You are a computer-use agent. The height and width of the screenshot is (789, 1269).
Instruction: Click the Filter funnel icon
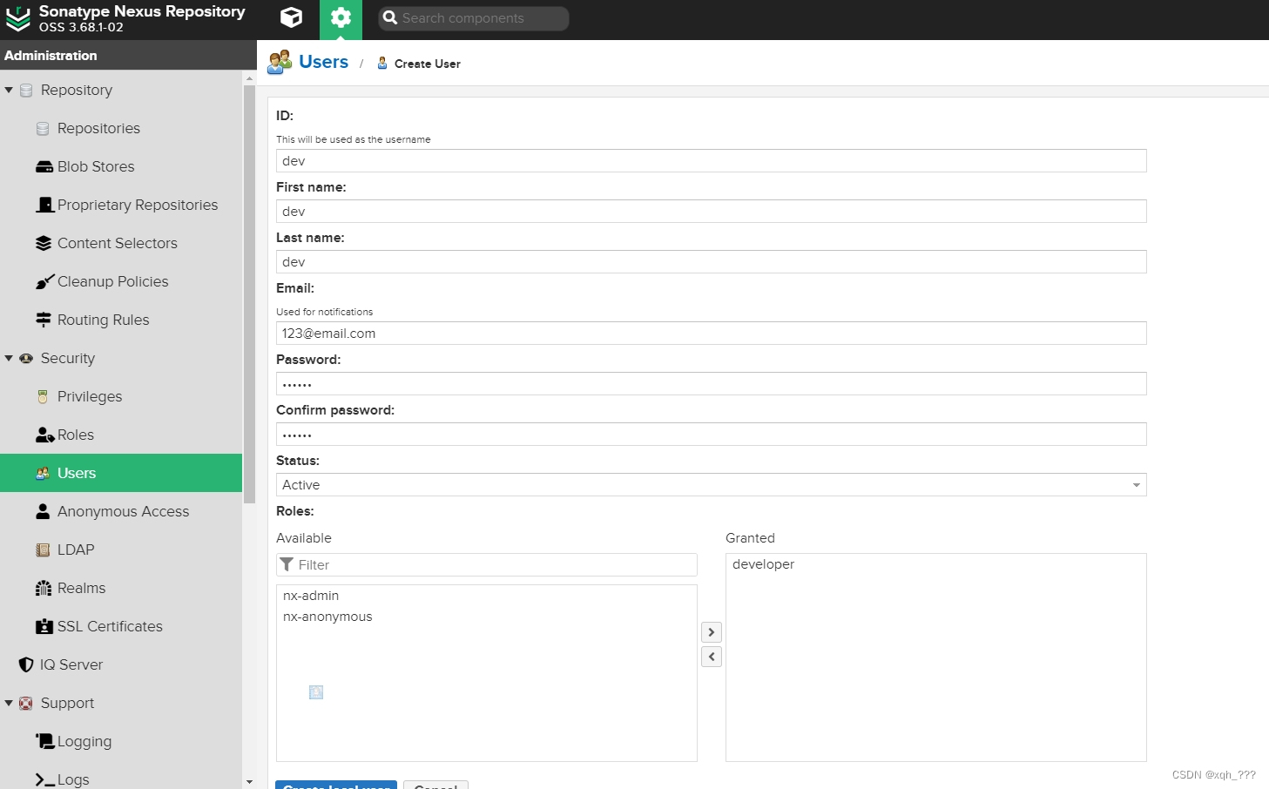287,564
